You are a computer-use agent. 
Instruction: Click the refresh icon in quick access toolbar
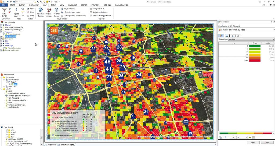(14, 2)
